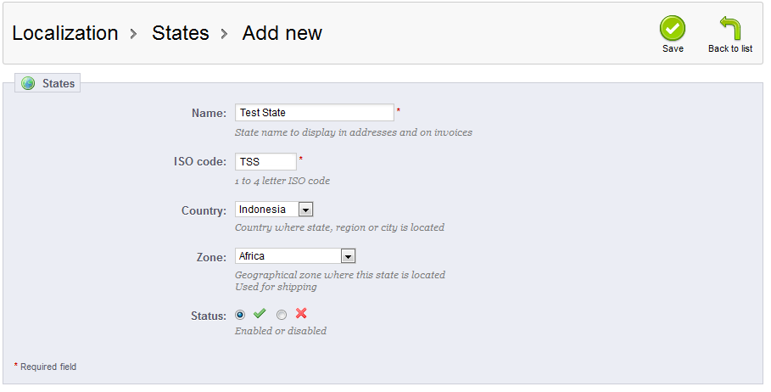Screen dimensions: 771x392
Task: Click the green Save checkmark icon
Action: tap(673, 28)
